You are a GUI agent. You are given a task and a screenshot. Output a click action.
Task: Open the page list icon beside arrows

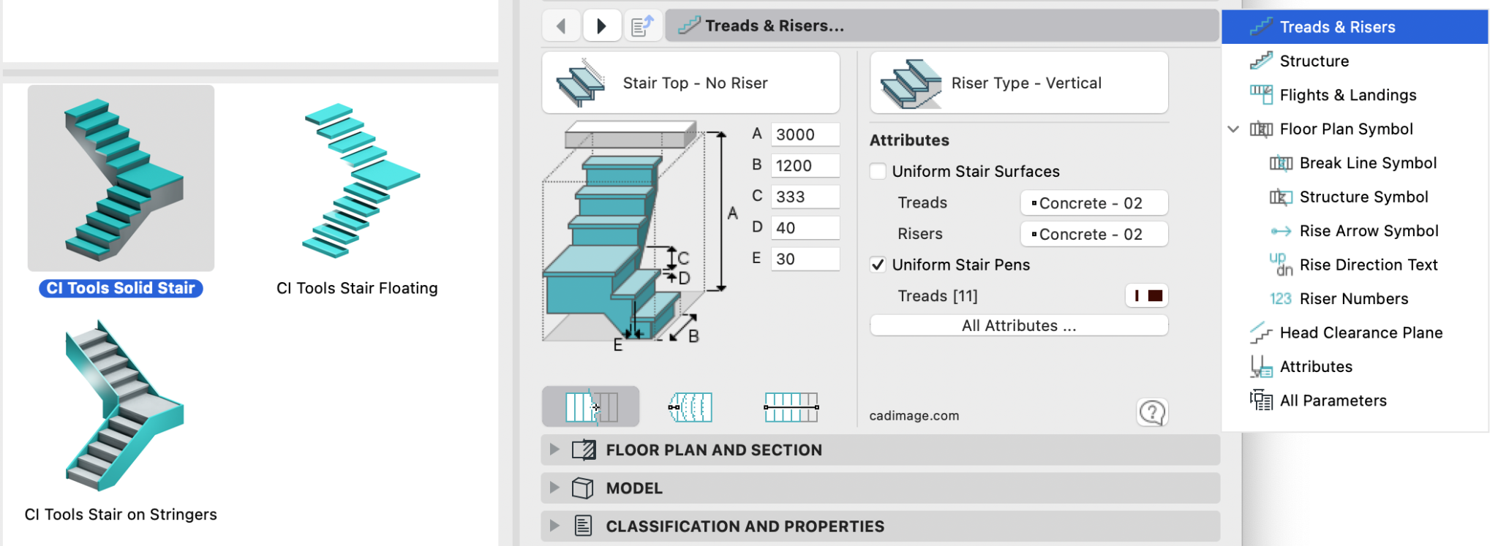[642, 26]
